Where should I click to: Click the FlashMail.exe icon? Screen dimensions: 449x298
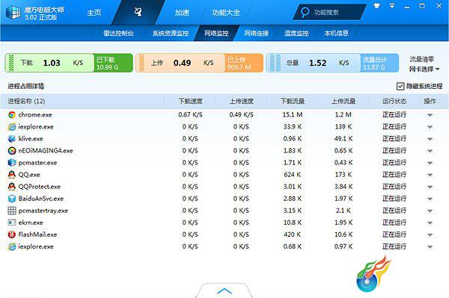coord(12,235)
